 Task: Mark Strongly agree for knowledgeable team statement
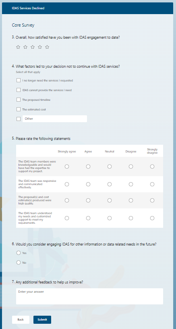(x=67, y=167)
